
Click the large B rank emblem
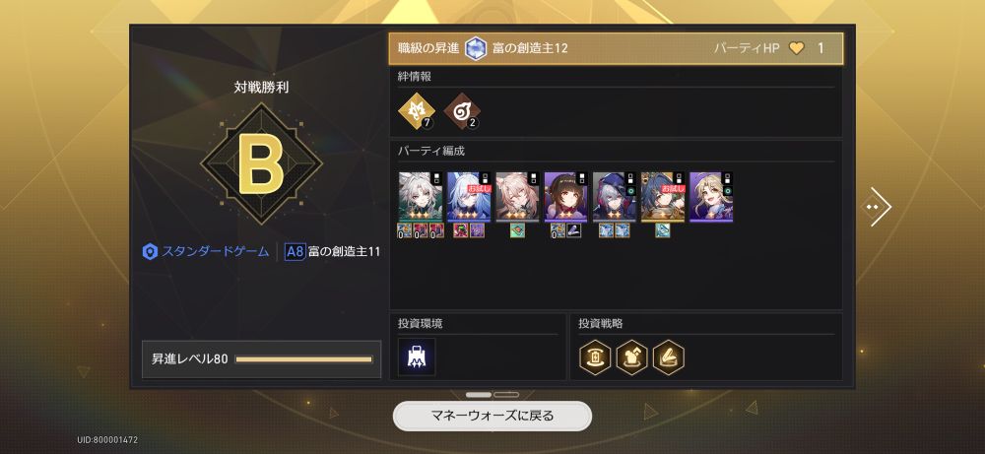[261, 163]
